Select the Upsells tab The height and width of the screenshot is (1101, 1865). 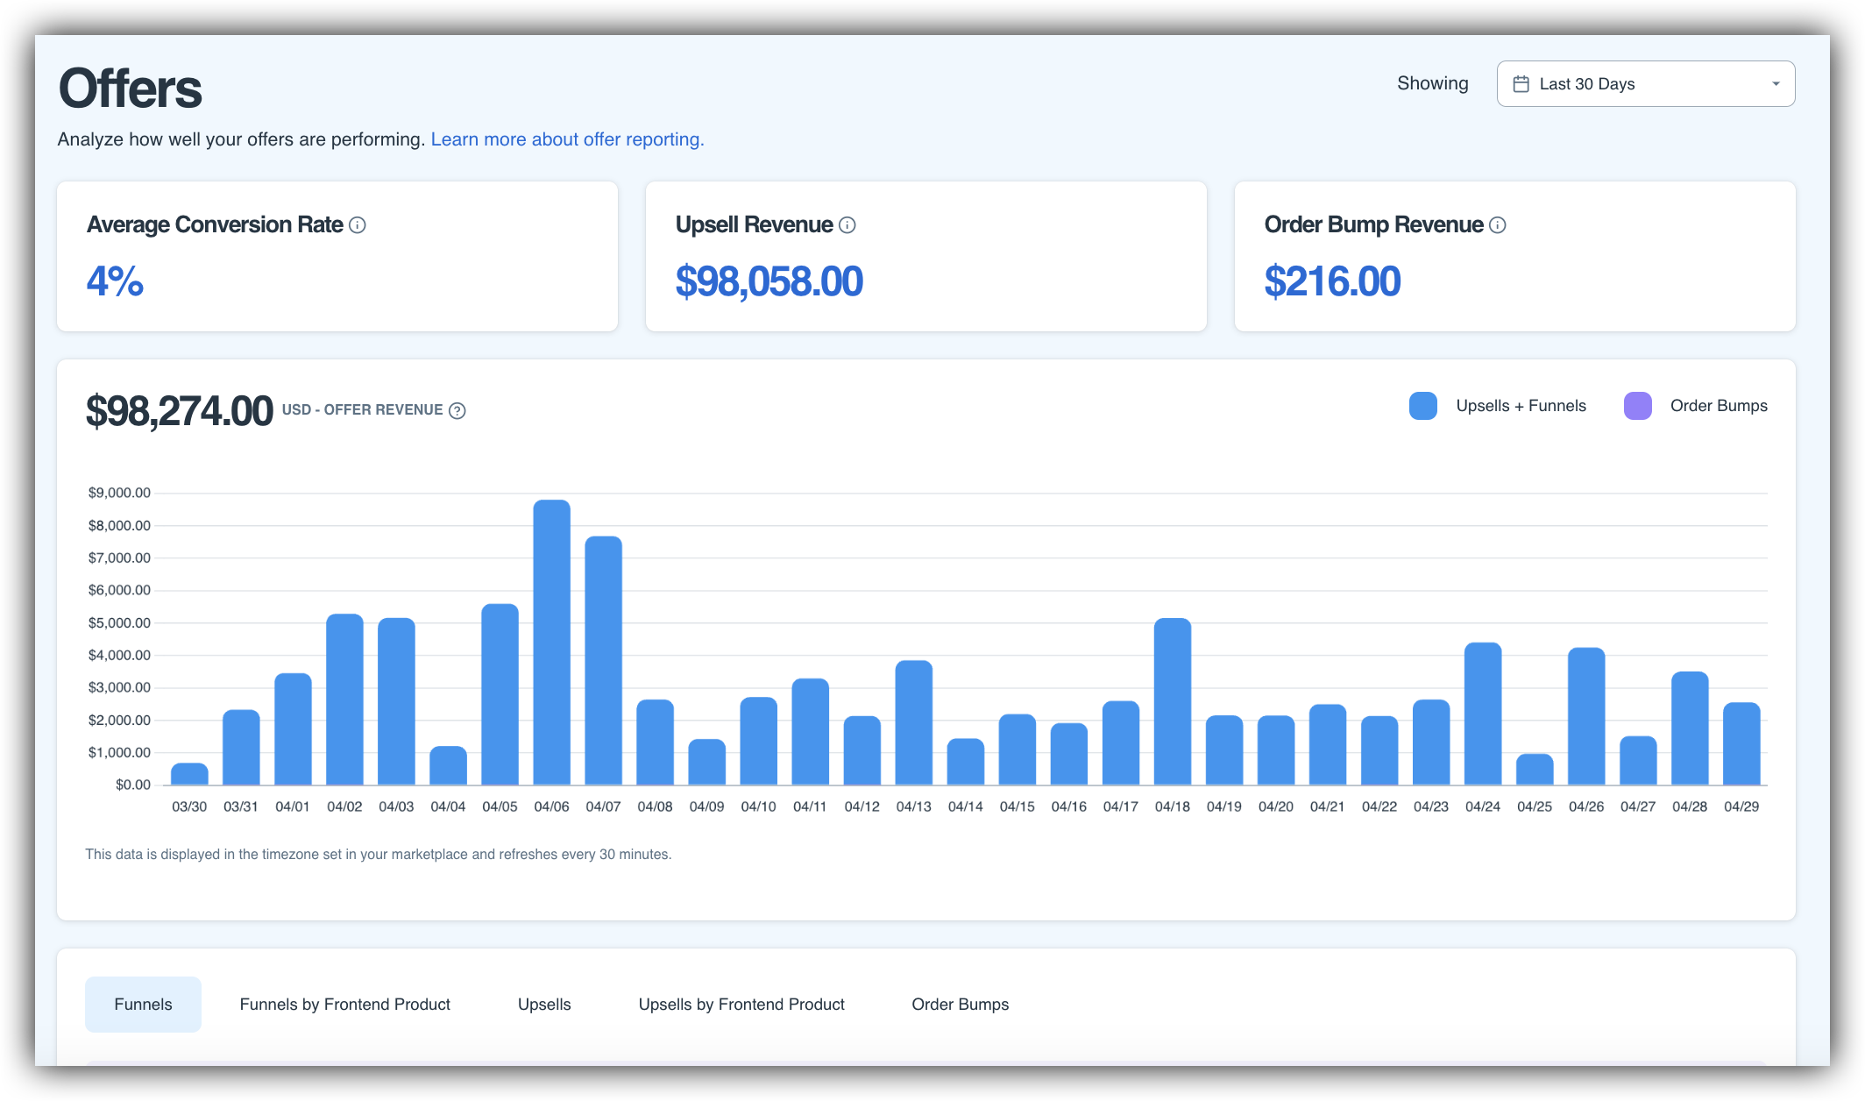pos(544,1005)
